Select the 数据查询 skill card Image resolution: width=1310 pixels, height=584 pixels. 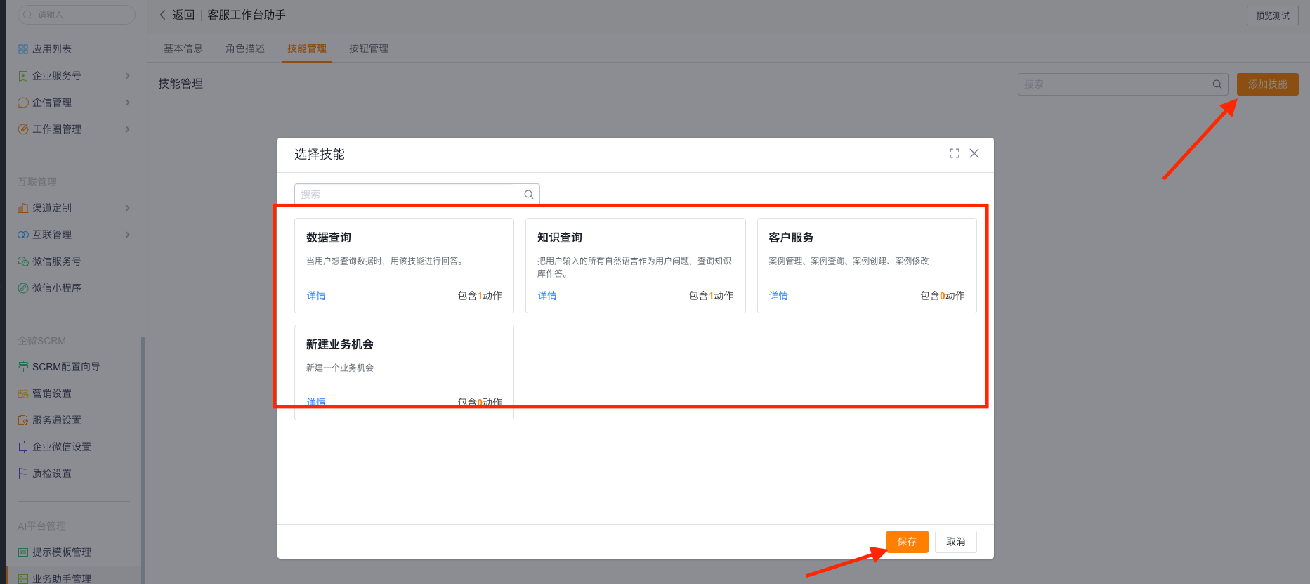click(404, 266)
